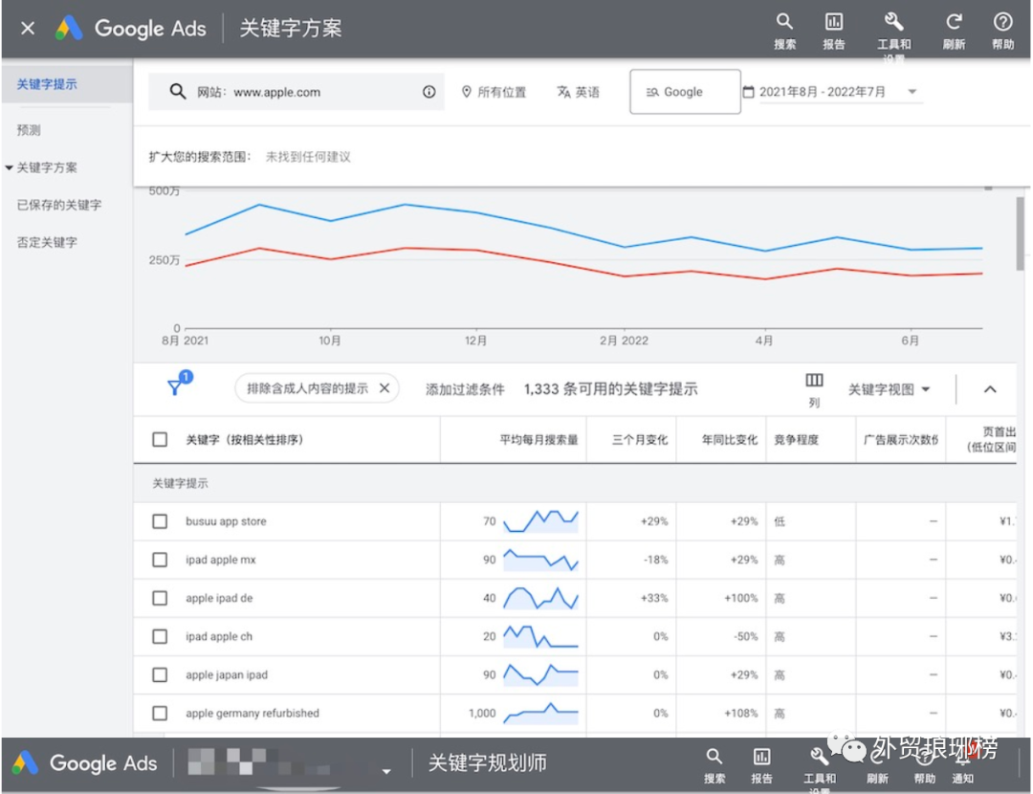Click the Google Ads logo in the top header
Screen dimensions: 1033x794
tap(130, 29)
